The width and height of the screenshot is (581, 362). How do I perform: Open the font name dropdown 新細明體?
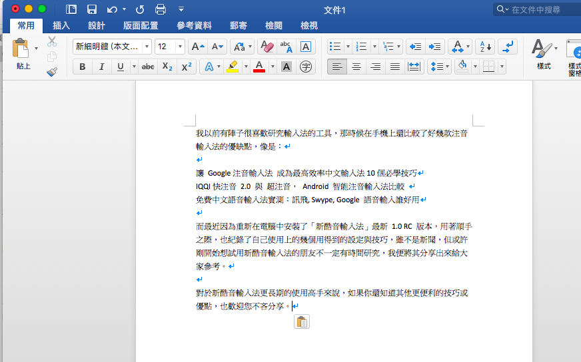pos(147,47)
